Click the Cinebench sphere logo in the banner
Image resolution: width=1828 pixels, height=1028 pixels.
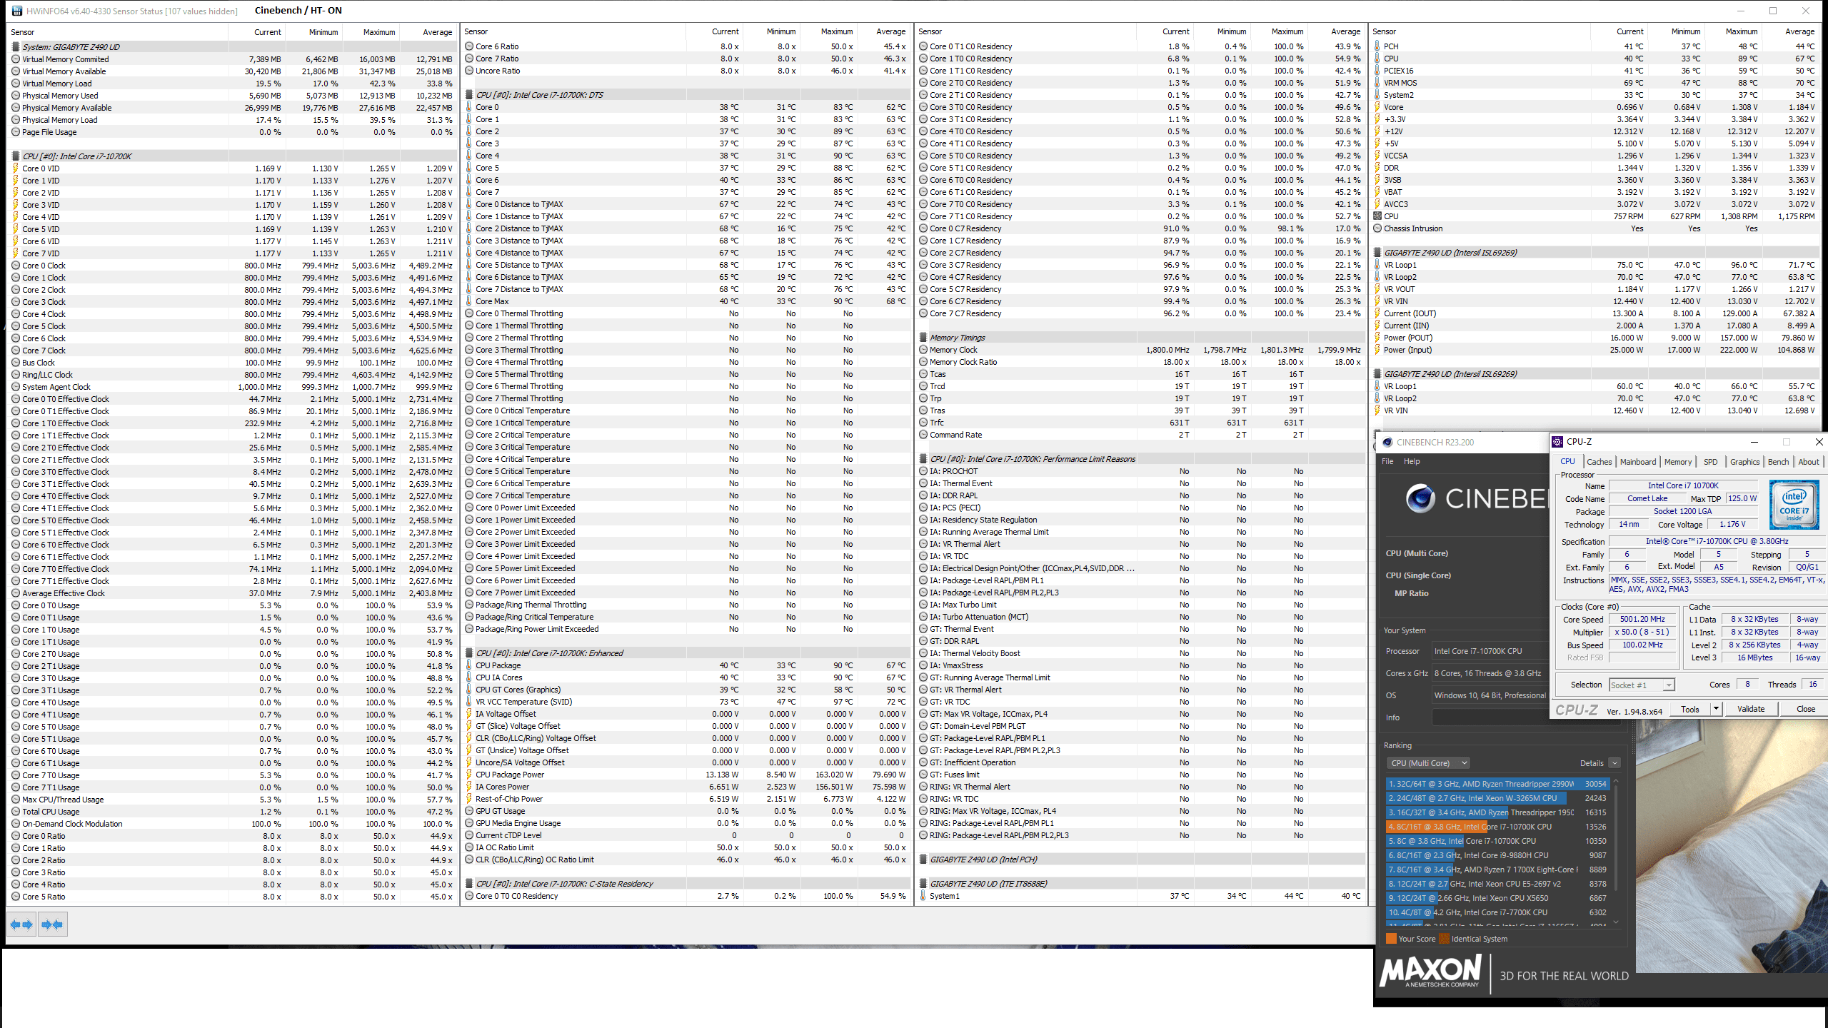click(1420, 498)
